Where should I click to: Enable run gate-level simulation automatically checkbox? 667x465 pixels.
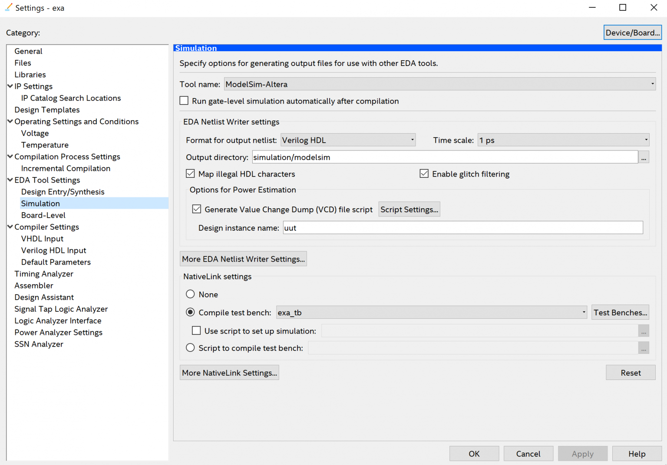[x=184, y=101]
